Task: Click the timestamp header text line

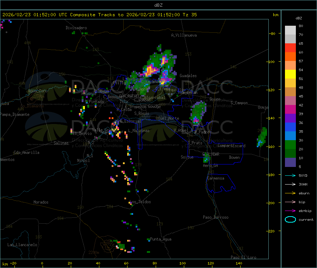Action: point(99,15)
